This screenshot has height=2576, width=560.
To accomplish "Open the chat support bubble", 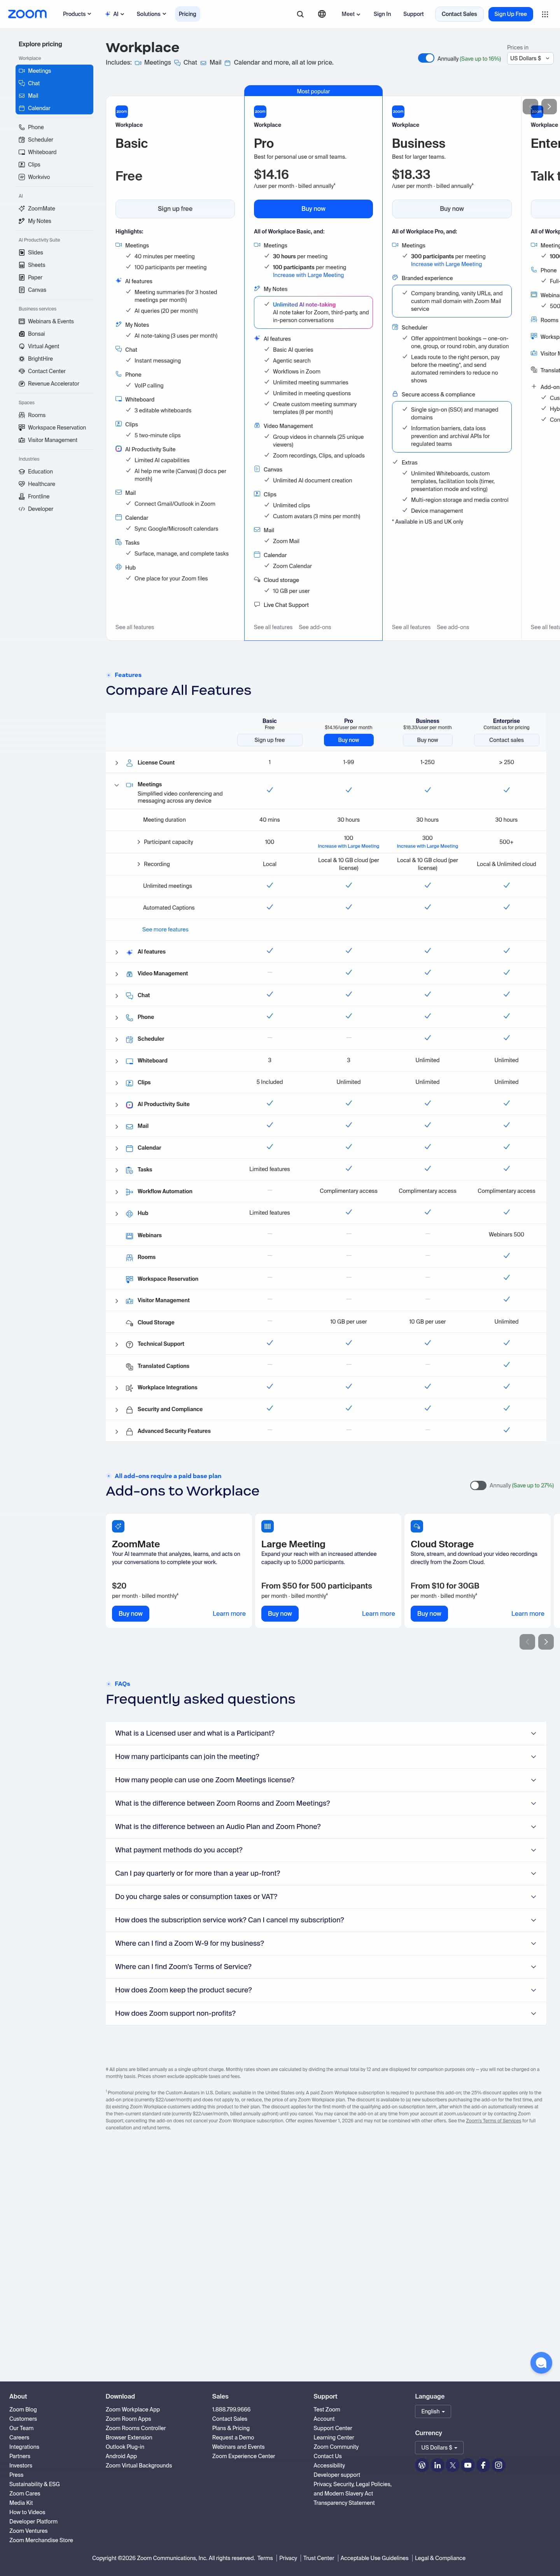I will [541, 2363].
